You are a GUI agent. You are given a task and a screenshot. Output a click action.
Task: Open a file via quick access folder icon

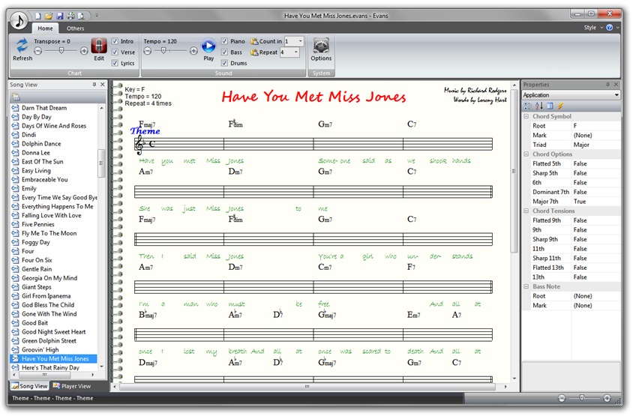pos(49,16)
